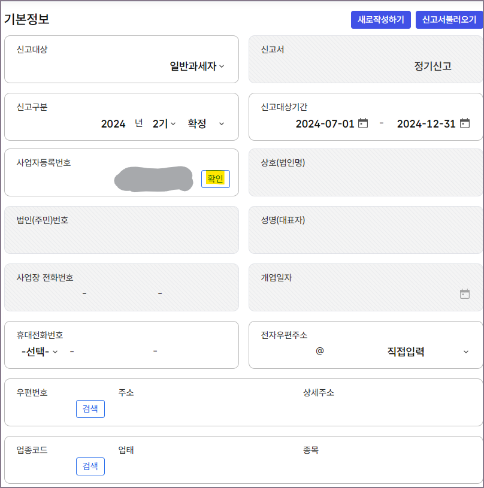Click the email field before the @ sign
Screen dimensions: 484x488
point(288,351)
